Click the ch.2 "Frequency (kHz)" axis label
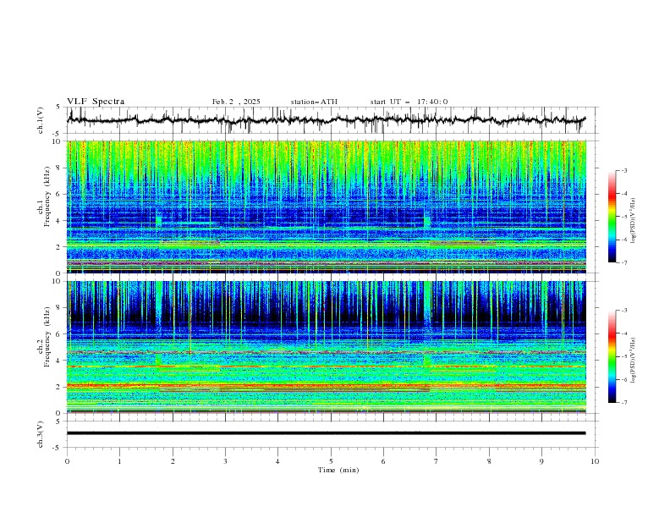 coord(48,337)
